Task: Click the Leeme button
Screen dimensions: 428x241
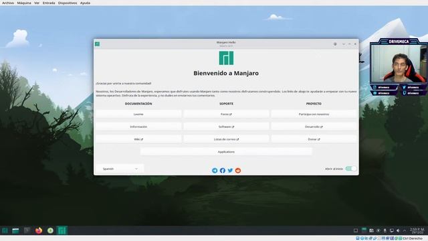Action: 138,114
